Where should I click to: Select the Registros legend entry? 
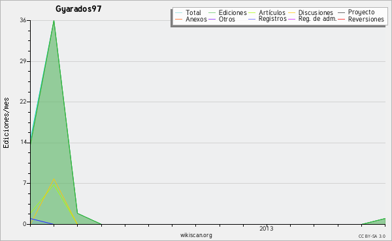pyautogui.click(x=267, y=19)
